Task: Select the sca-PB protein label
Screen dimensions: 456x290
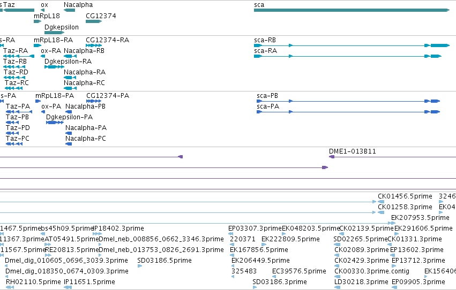Action: click(x=267, y=95)
